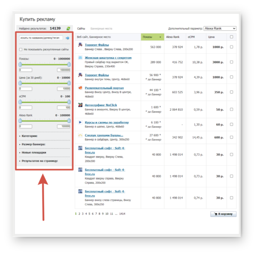The height and width of the screenshot is (255, 257).
Task: Switch to the Сайты tab
Action: (81, 29)
